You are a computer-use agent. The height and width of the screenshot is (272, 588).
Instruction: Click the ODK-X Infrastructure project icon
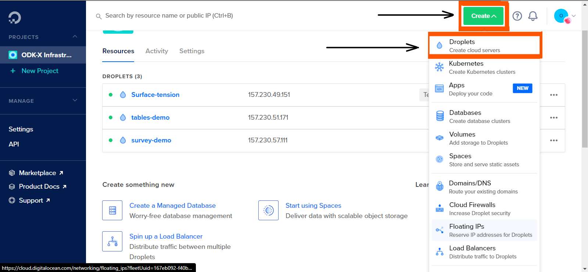13,55
